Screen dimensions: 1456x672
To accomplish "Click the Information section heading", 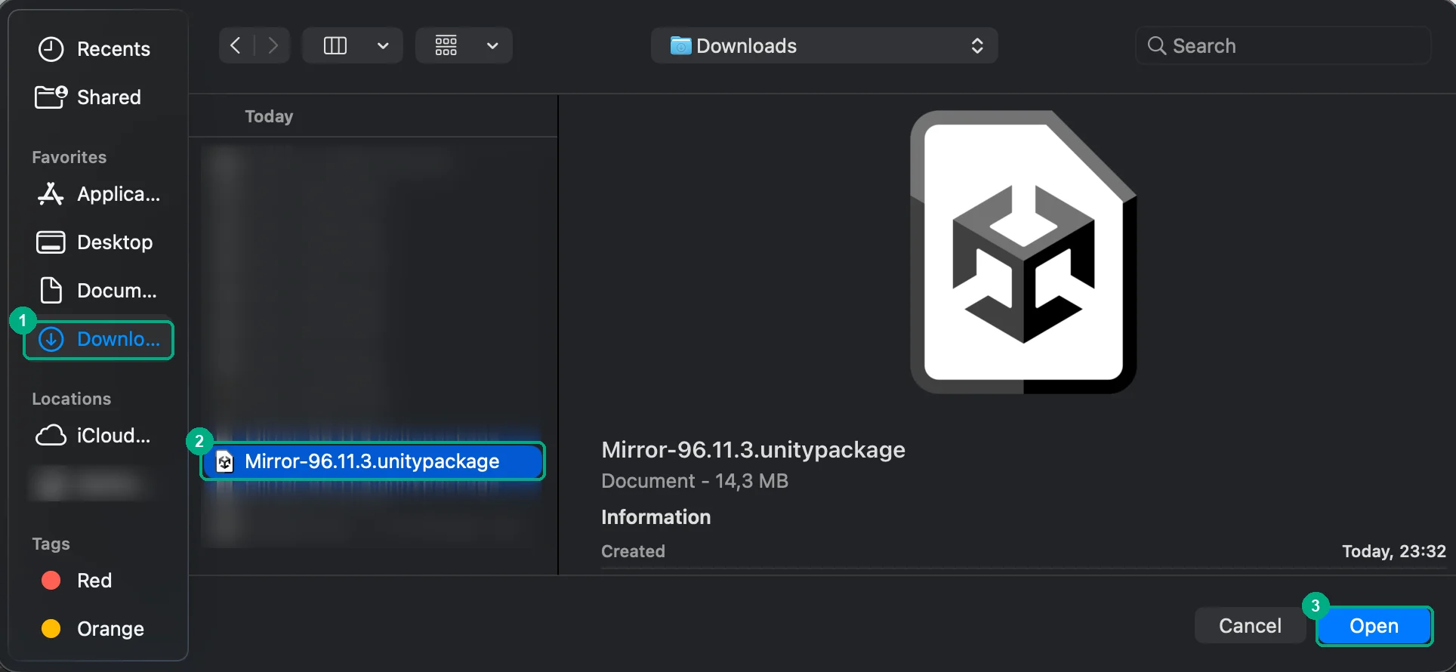I will point(656,517).
